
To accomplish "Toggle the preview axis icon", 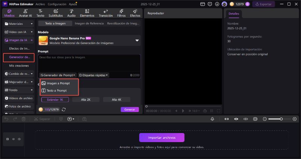I will 246,119.
